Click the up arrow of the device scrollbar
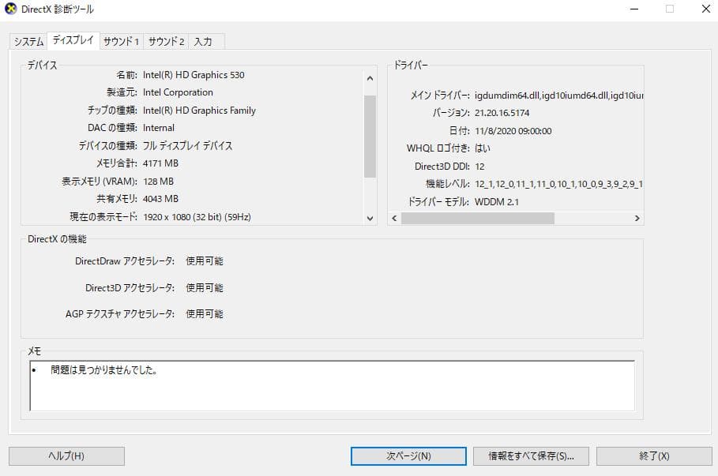Screen dimensions: 718x476 (369, 77)
